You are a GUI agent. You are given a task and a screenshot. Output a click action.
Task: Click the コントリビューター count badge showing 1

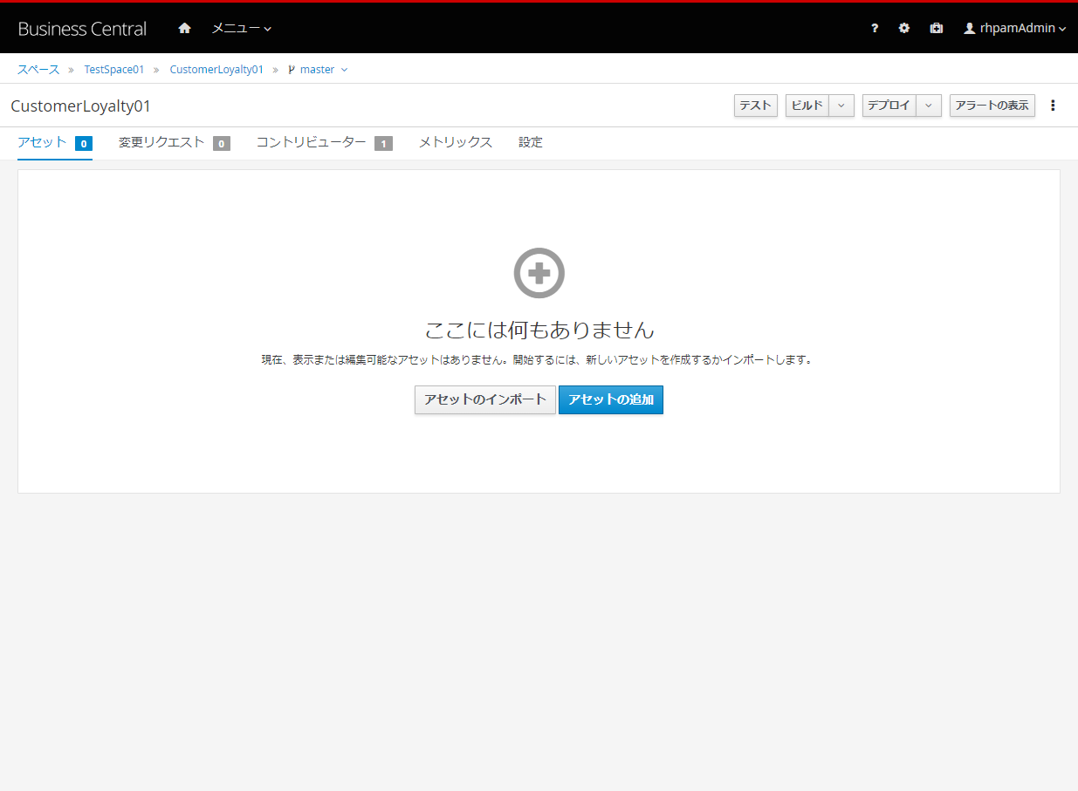pyautogui.click(x=383, y=144)
